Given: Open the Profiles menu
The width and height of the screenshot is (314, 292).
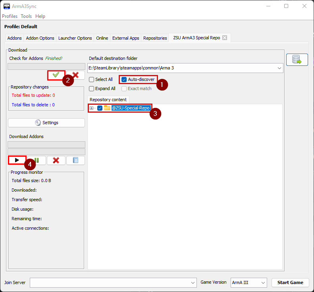Looking at the screenshot, I should (10, 16).
